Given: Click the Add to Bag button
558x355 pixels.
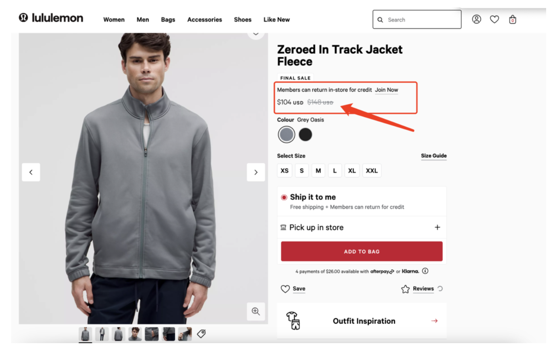Looking at the screenshot, I should click(362, 251).
